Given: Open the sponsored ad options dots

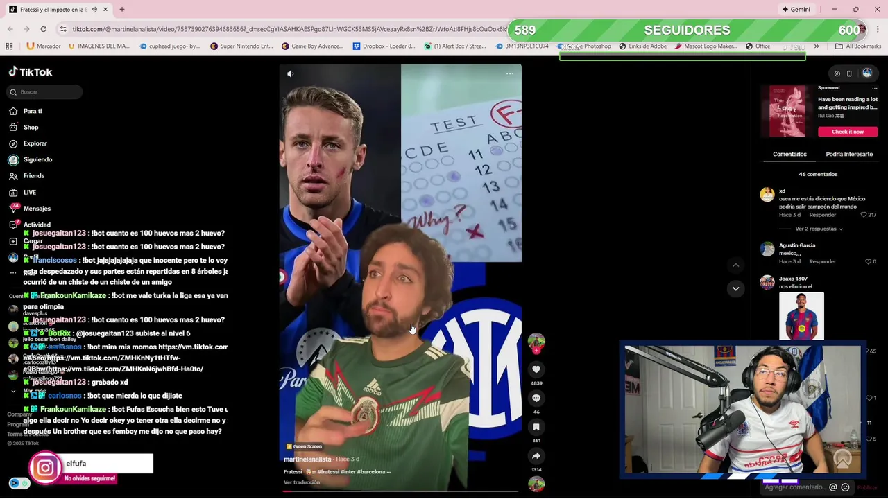Looking at the screenshot, I should point(873,88).
